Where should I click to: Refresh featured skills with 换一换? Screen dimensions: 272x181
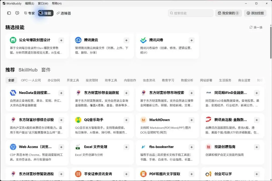pyautogui.click(x=256, y=27)
